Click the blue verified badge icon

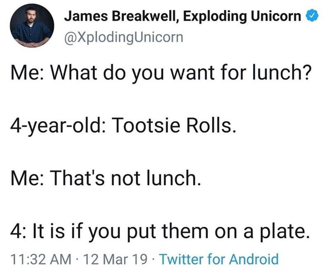[312, 16]
